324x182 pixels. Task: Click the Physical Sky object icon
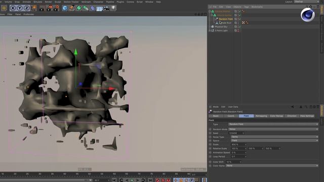coord(213,27)
